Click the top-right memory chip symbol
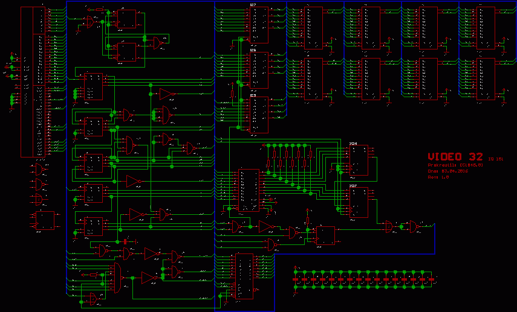This screenshot has height=312, width=517. pos(486,27)
